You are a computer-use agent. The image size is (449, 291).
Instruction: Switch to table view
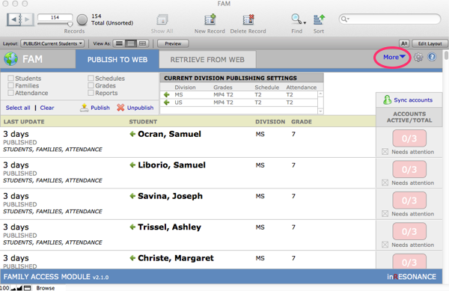(x=142, y=43)
